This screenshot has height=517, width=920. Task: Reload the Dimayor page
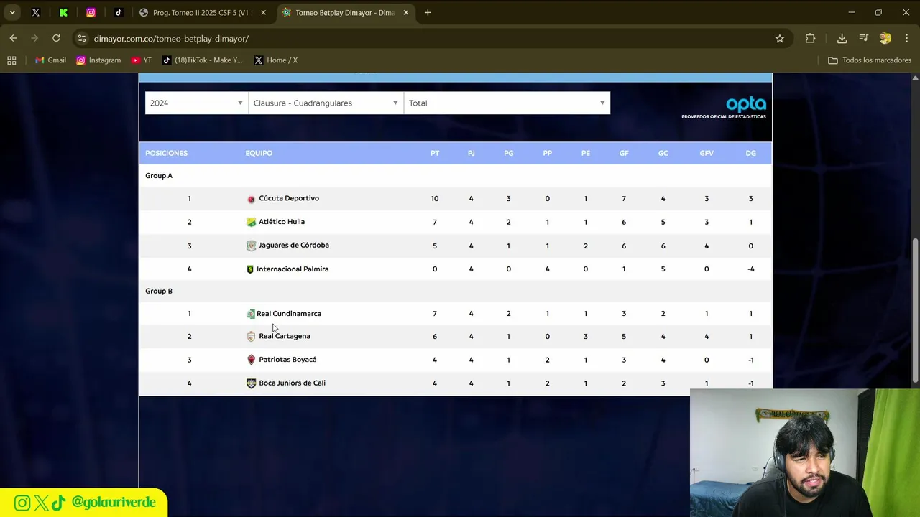[x=56, y=38]
